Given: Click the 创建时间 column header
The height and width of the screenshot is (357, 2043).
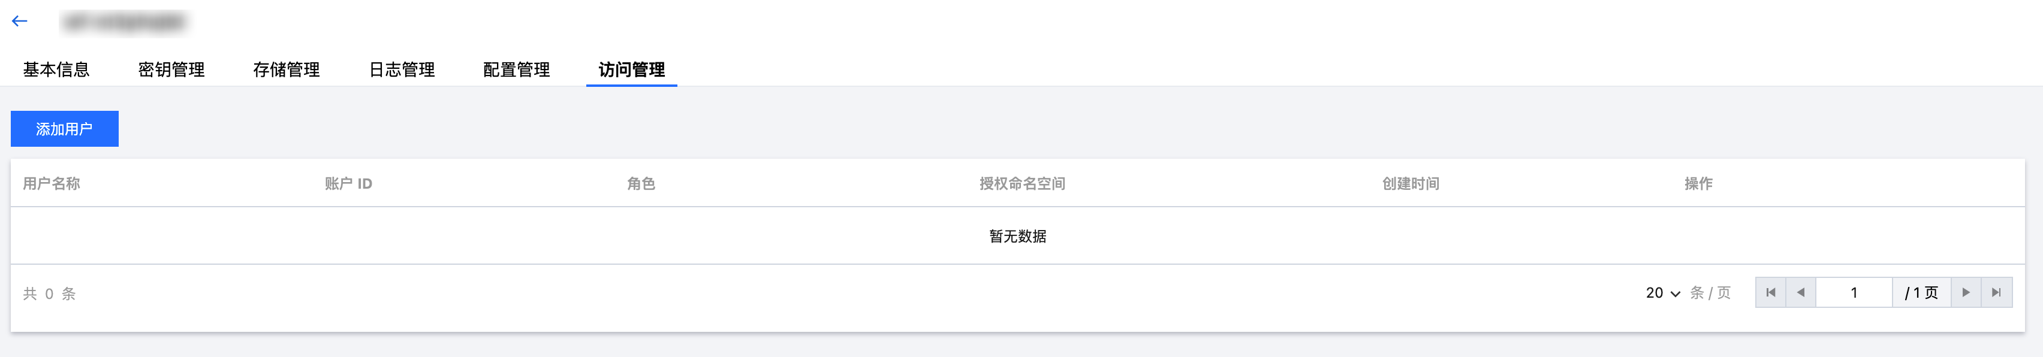Looking at the screenshot, I should point(1410,183).
